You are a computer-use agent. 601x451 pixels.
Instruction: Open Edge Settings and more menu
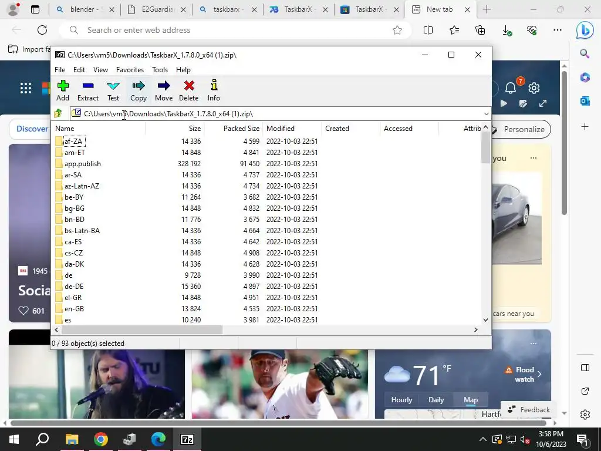point(558,30)
